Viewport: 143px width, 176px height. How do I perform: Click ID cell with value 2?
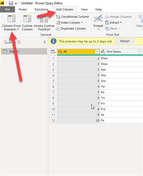pos(78,70)
